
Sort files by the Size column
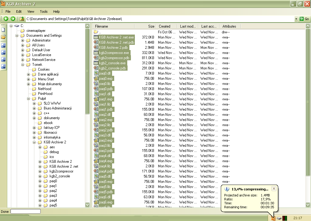click(x=145, y=26)
